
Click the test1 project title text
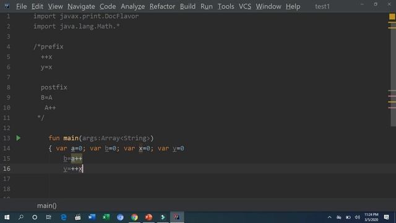322,7
